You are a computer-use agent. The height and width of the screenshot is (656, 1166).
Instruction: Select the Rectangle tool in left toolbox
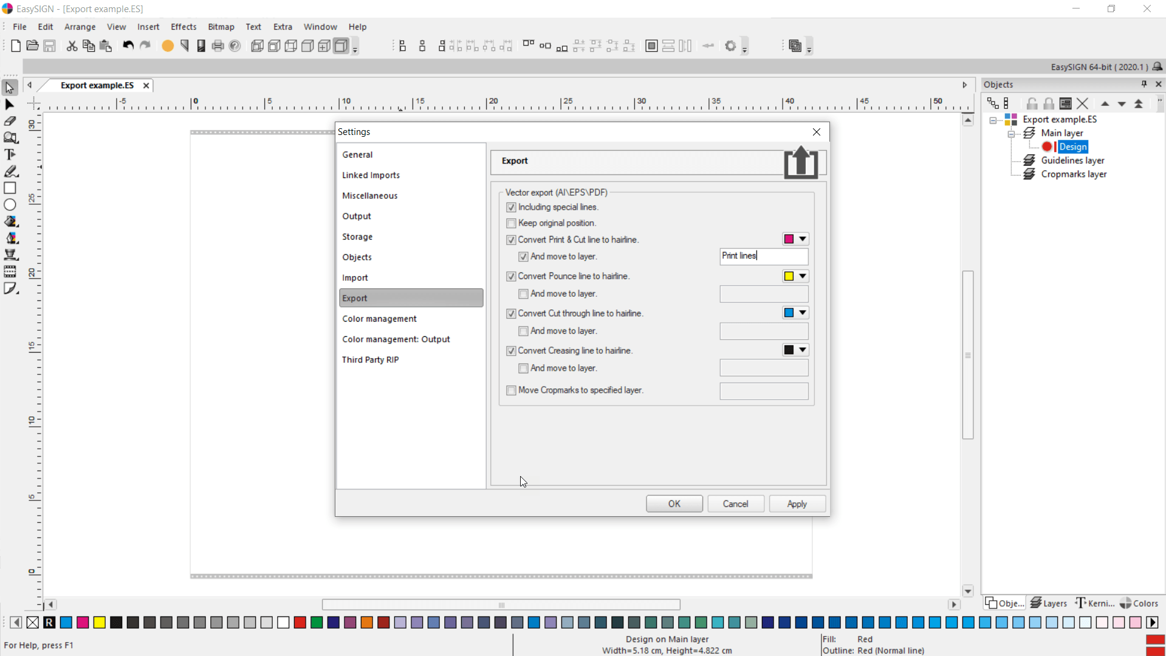(x=10, y=188)
